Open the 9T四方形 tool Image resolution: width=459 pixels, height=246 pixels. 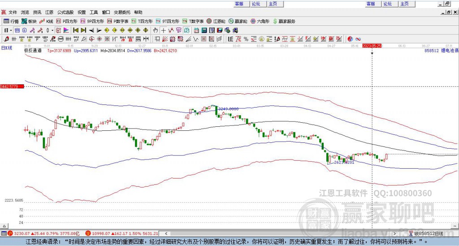click(x=168, y=21)
